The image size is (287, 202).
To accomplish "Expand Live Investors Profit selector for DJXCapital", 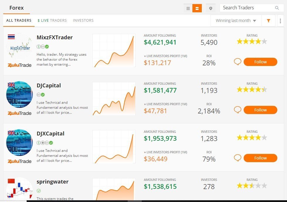I will 165,152.
